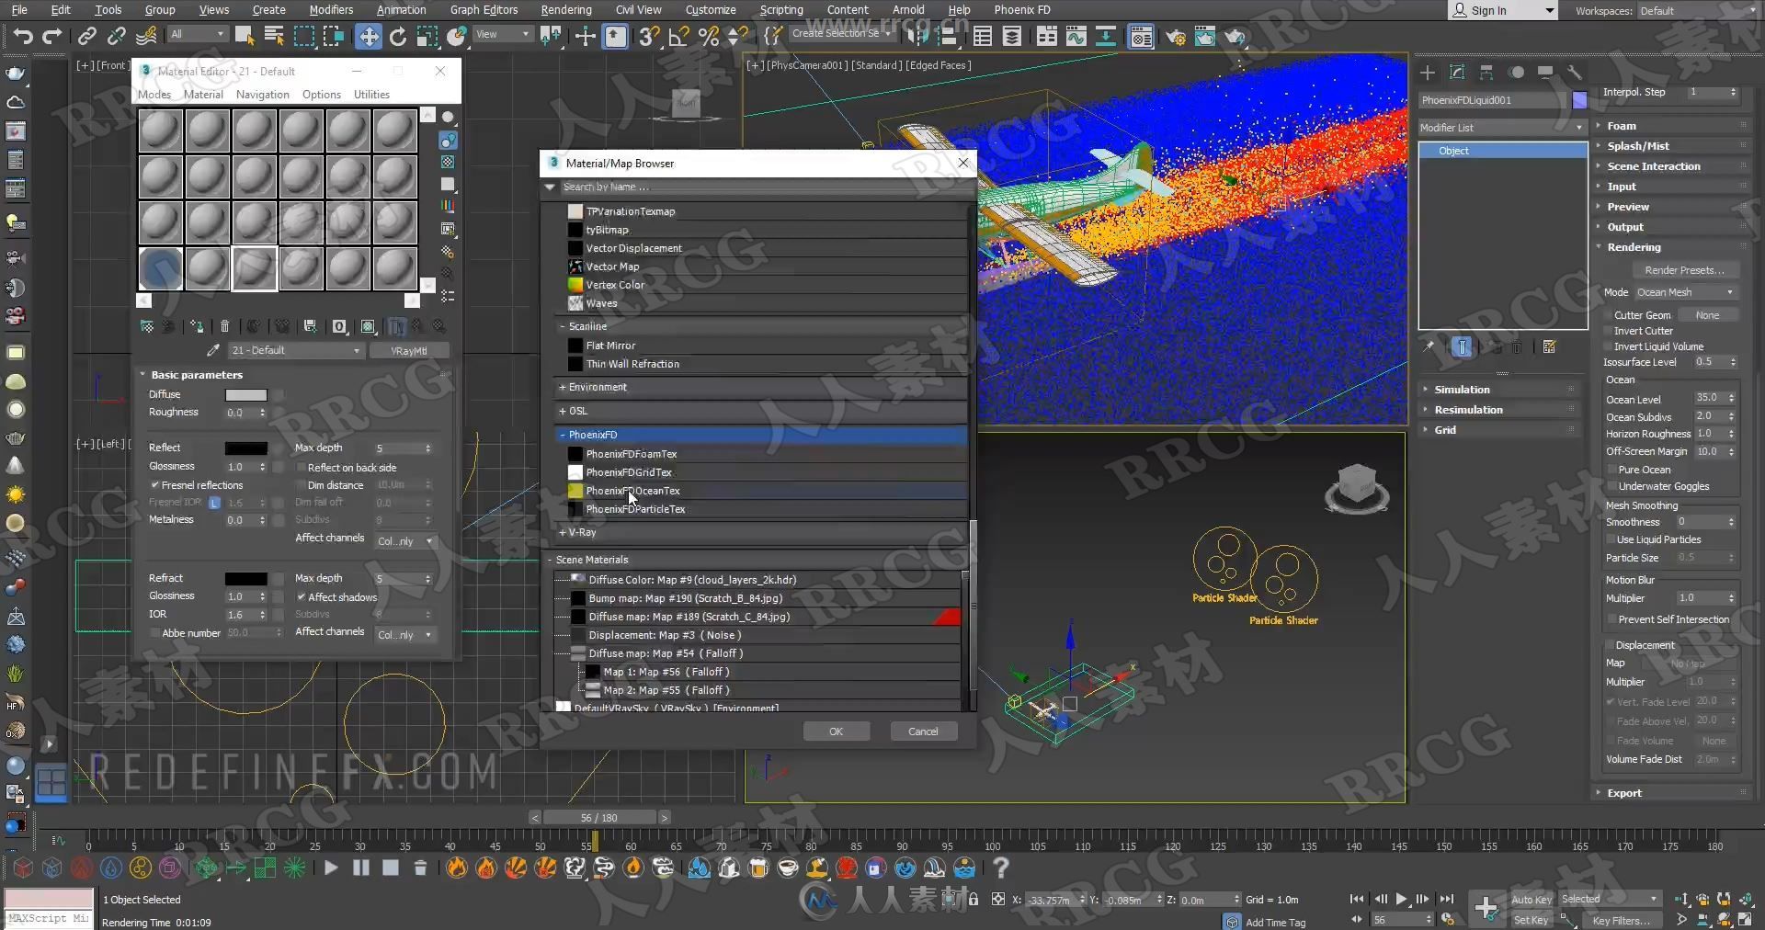Toggle the Angle Snap tool
1765x930 pixels.
[678, 36]
